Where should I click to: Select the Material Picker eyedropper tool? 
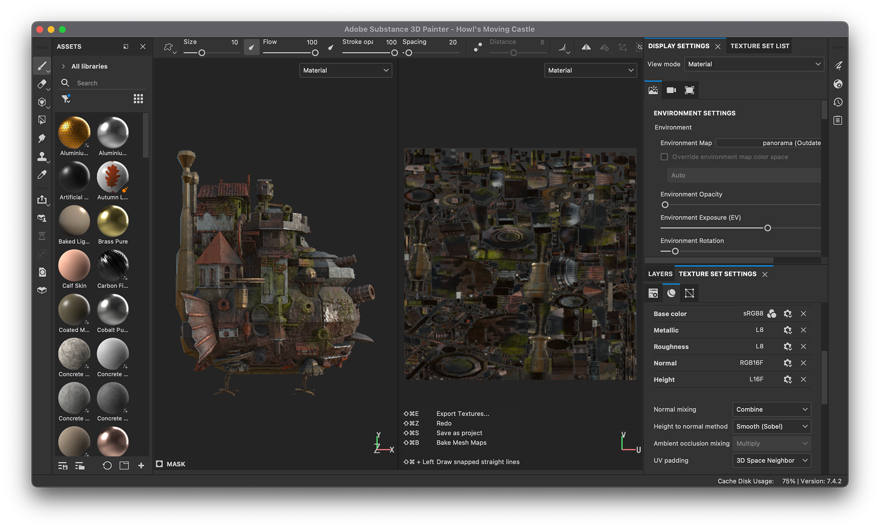click(x=42, y=175)
